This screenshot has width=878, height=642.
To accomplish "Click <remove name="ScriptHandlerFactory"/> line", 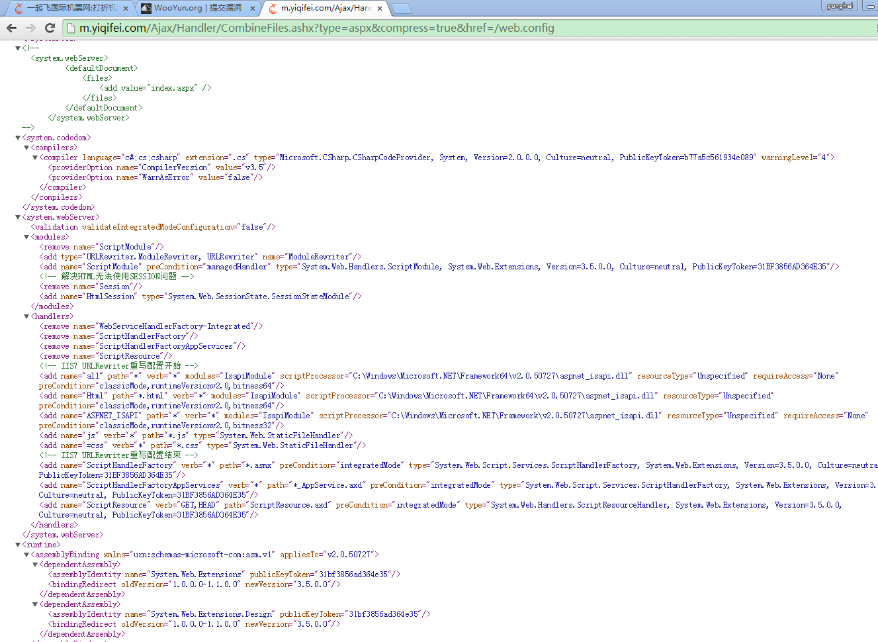I will pos(118,336).
